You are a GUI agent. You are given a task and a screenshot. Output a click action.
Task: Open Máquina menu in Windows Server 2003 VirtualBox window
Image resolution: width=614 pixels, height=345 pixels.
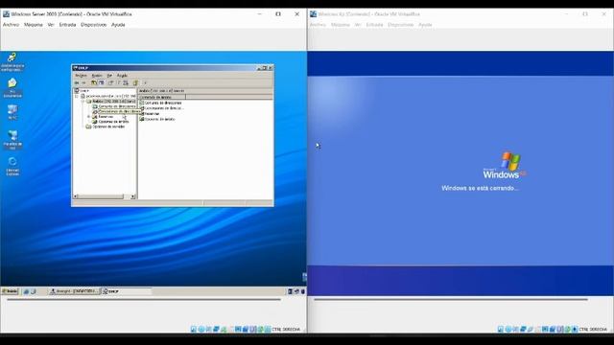click(34, 25)
